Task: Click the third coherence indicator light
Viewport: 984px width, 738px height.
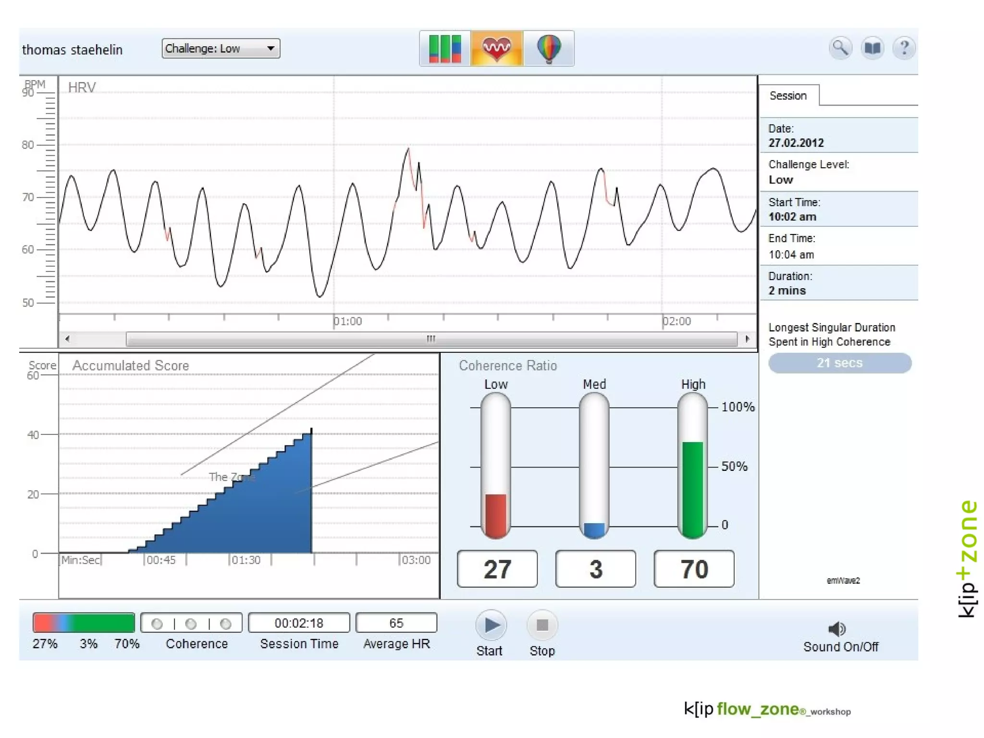Action: [x=225, y=624]
